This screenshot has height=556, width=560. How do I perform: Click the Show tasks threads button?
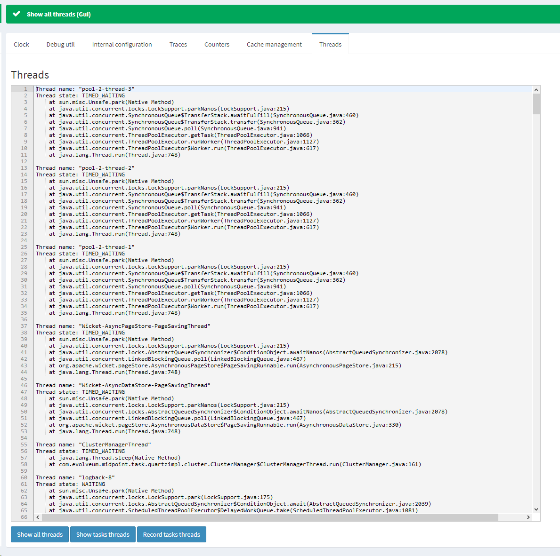pyautogui.click(x=103, y=534)
